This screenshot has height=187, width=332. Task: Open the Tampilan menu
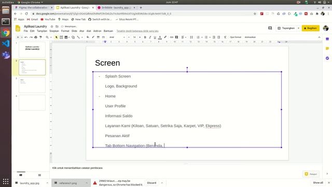pos(42,31)
